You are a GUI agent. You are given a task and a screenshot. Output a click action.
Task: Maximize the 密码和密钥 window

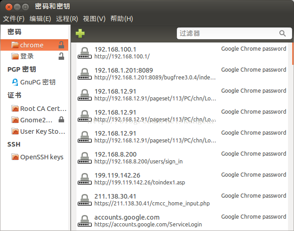click(x=26, y=7)
